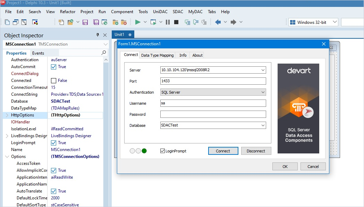This screenshot has width=364, height=207.
Task: Switch to the About tab
Action: click(197, 55)
